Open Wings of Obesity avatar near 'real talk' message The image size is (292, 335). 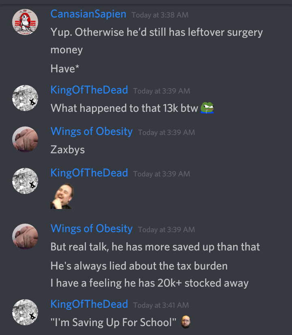(25, 237)
